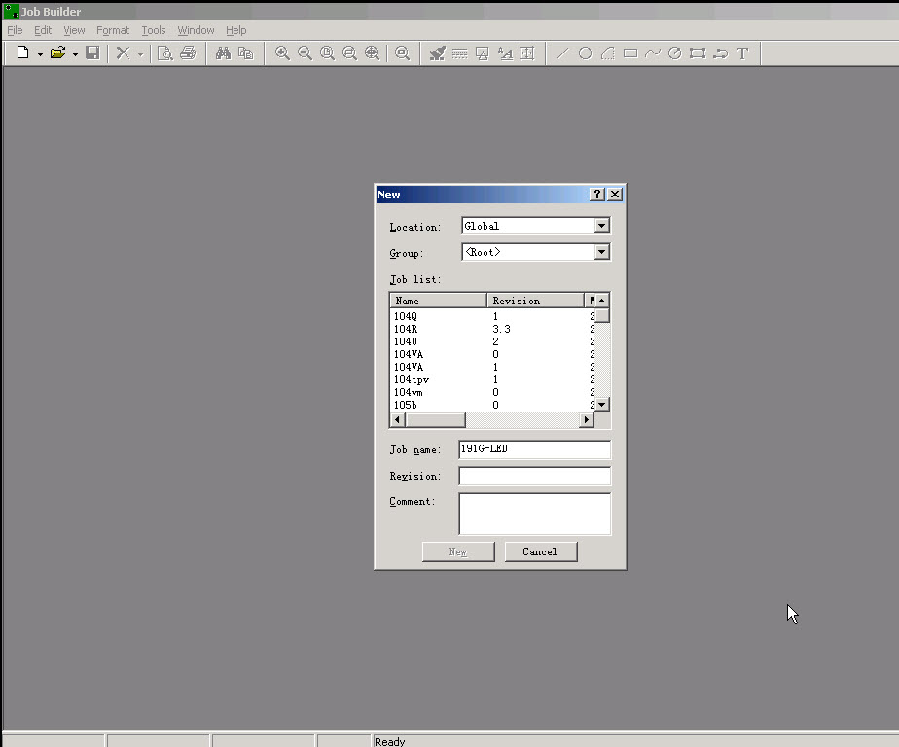Click the Open folder toolbar icon
The height and width of the screenshot is (747, 899).
[58, 53]
